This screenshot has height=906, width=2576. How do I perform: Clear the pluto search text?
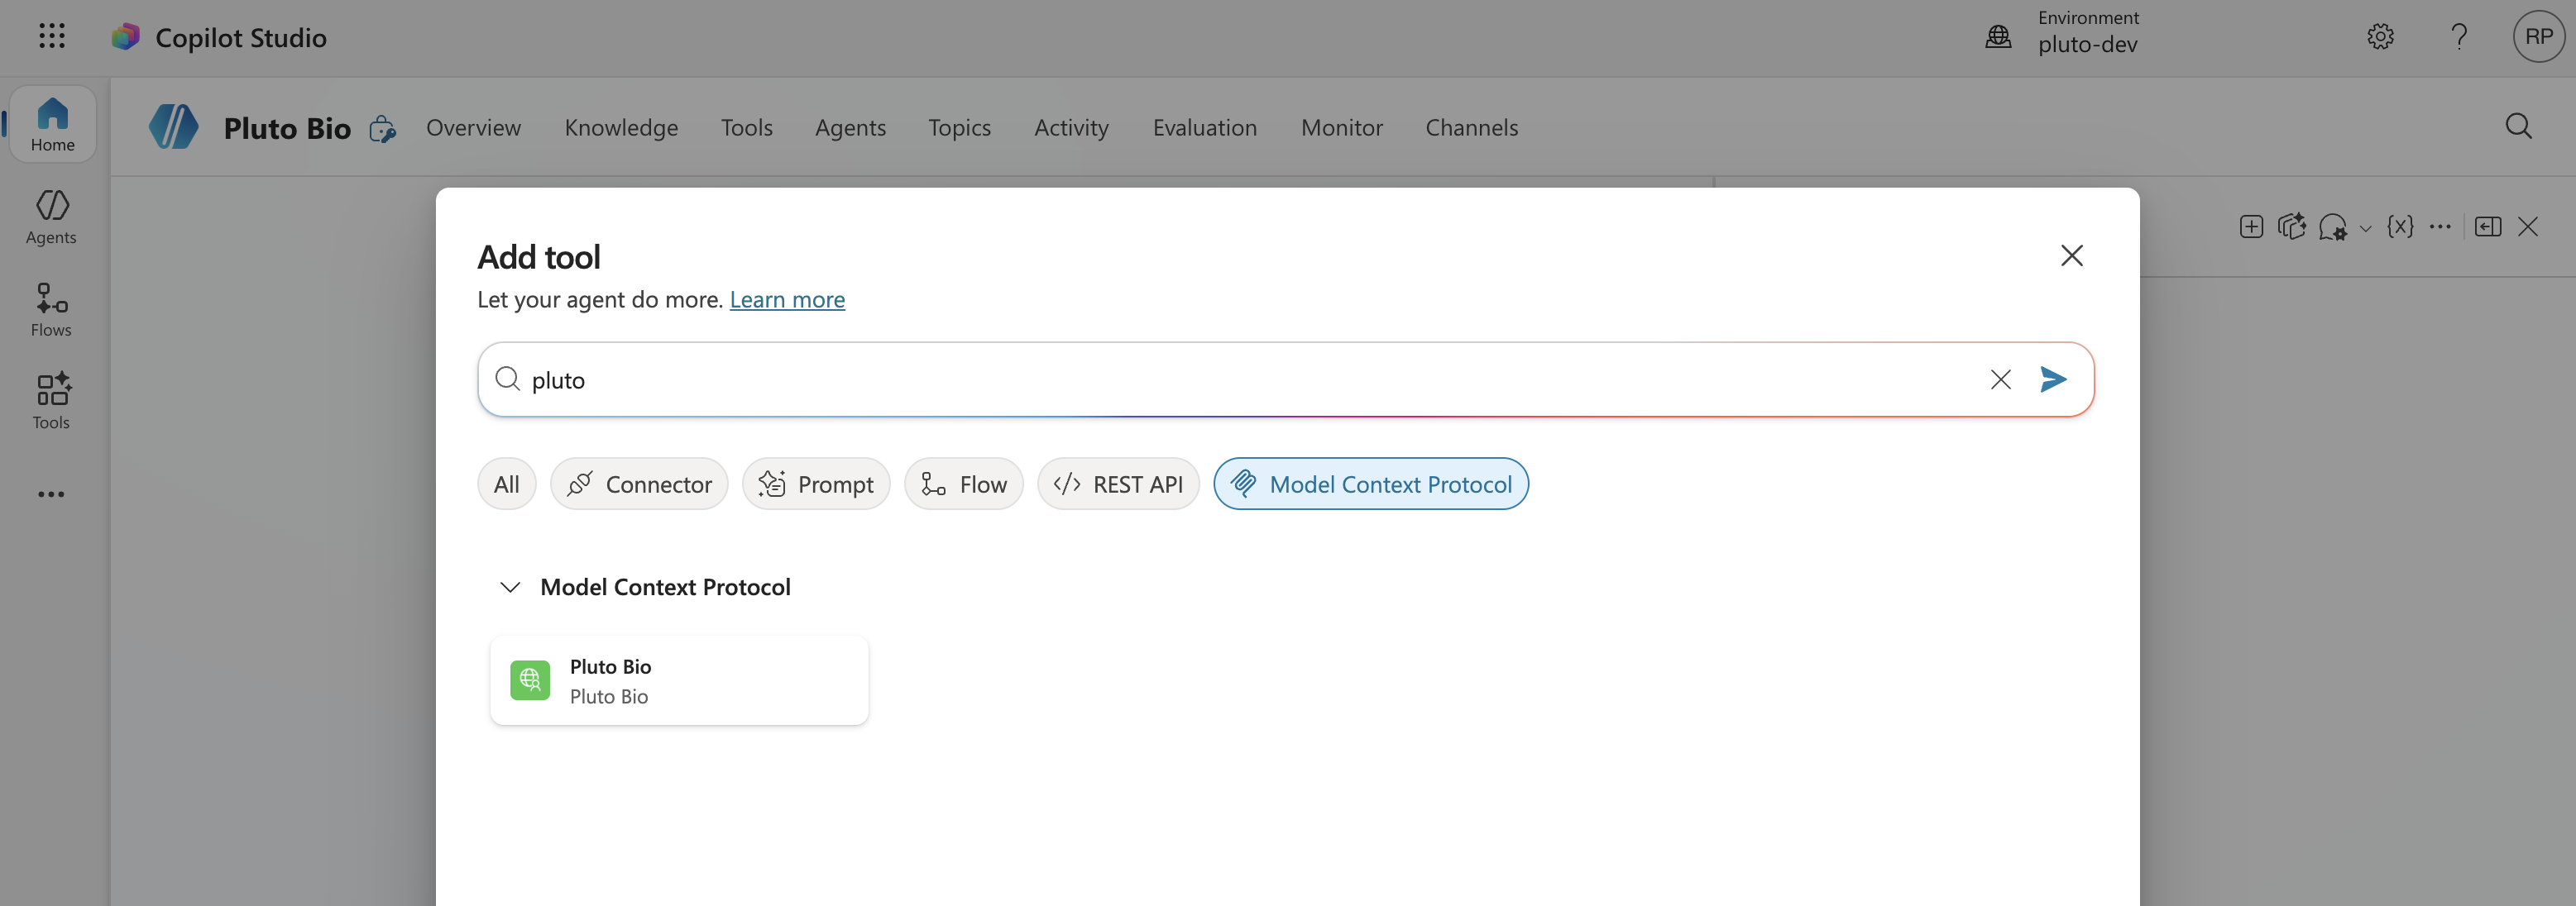(x=2000, y=379)
